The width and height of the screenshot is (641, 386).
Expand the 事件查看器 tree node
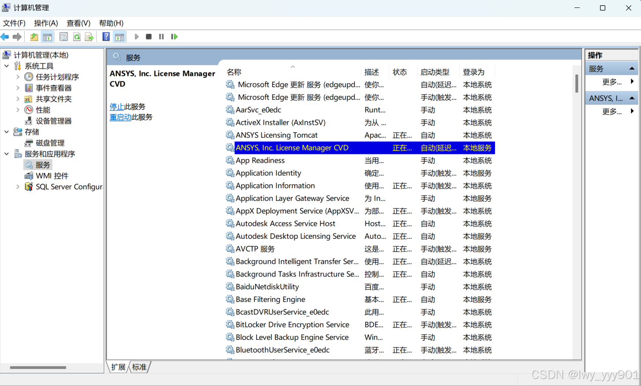pos(18,88)
